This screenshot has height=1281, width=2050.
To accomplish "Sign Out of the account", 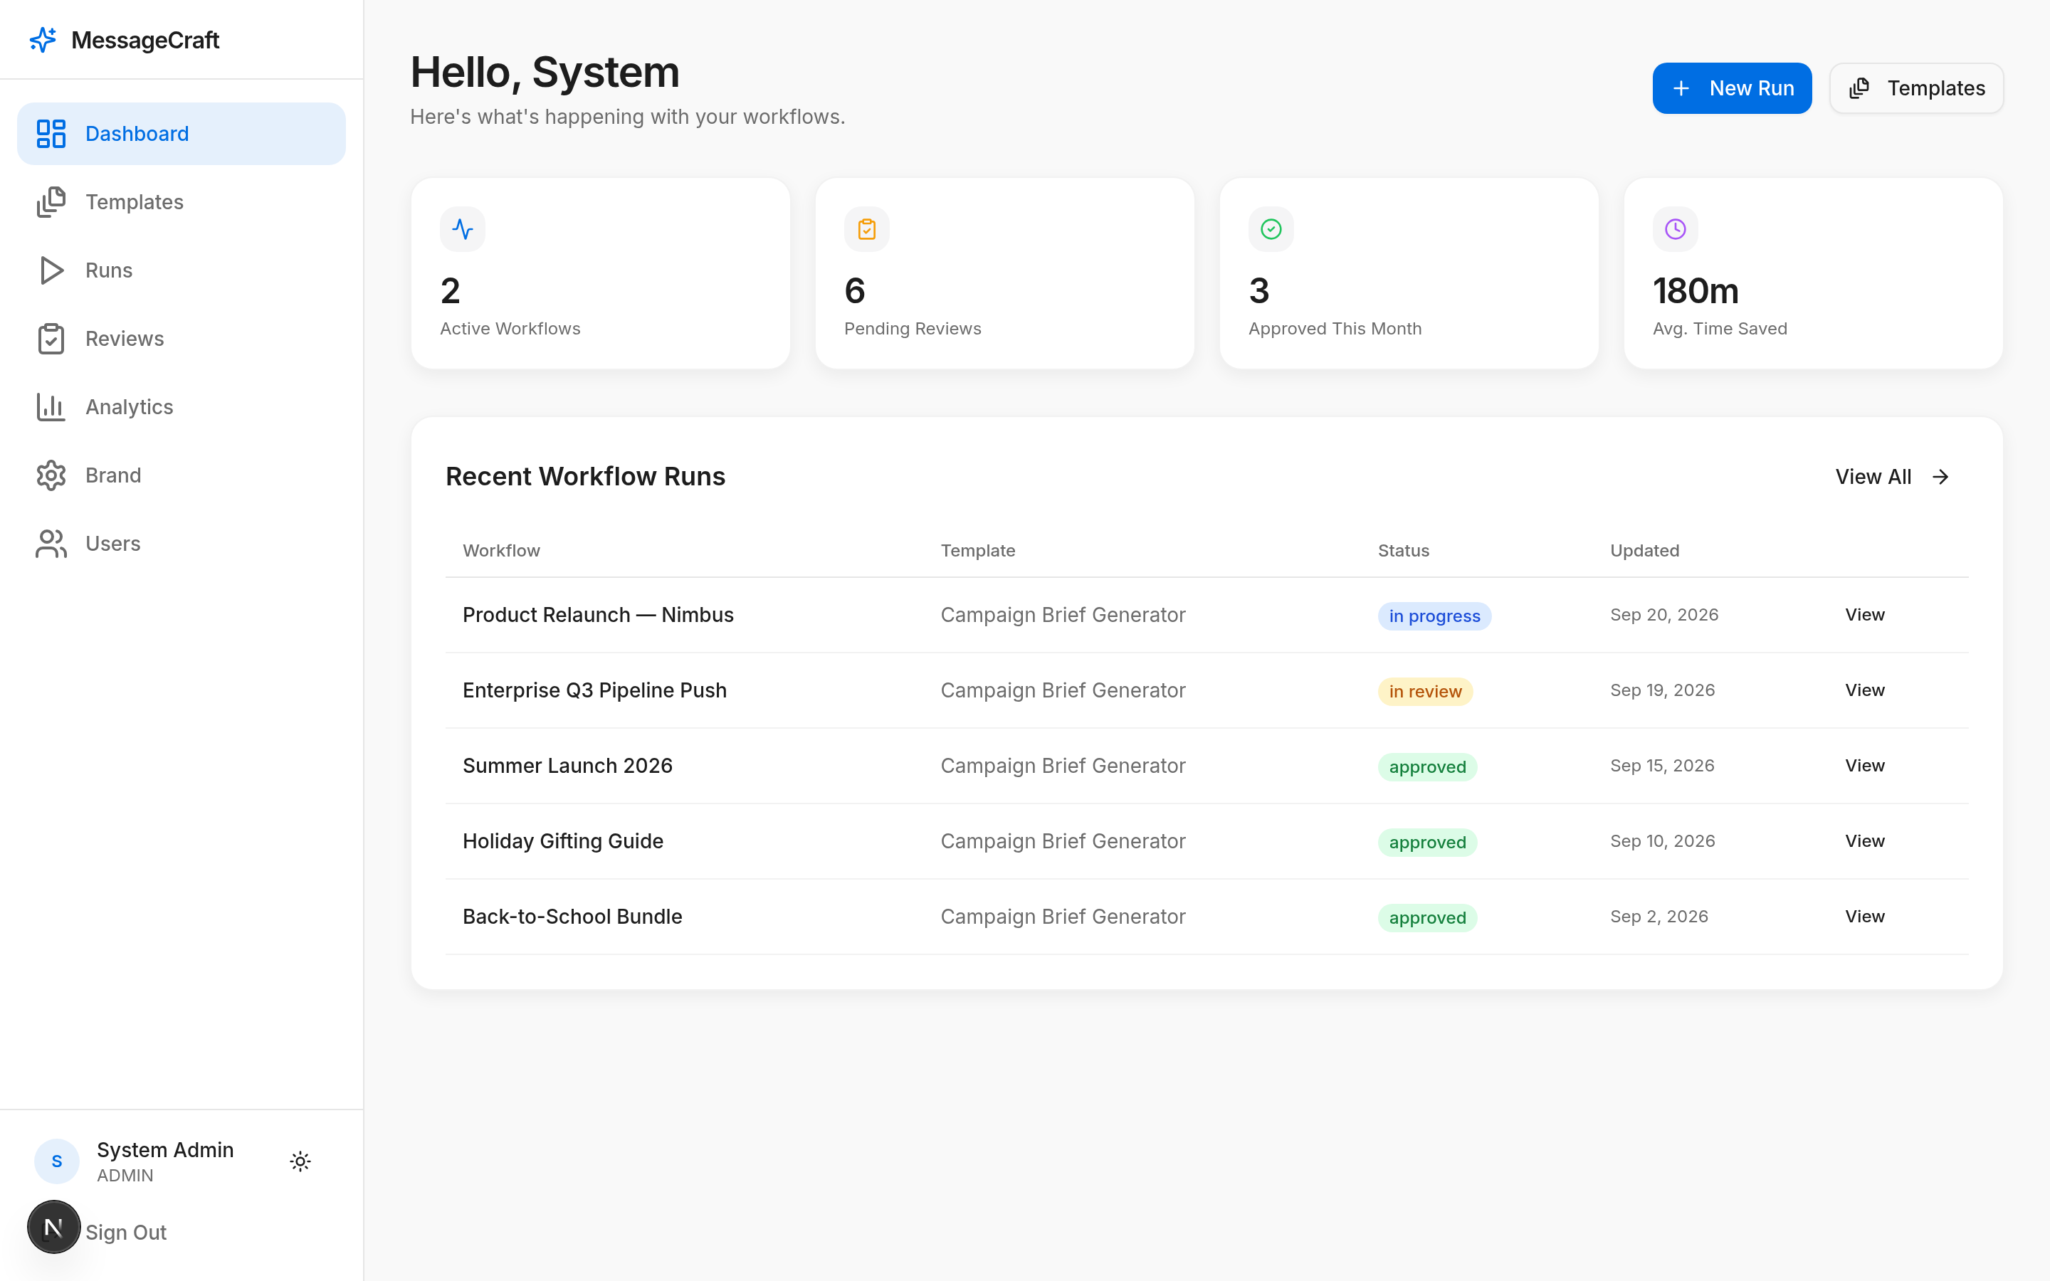I will tap(126, 1233).
